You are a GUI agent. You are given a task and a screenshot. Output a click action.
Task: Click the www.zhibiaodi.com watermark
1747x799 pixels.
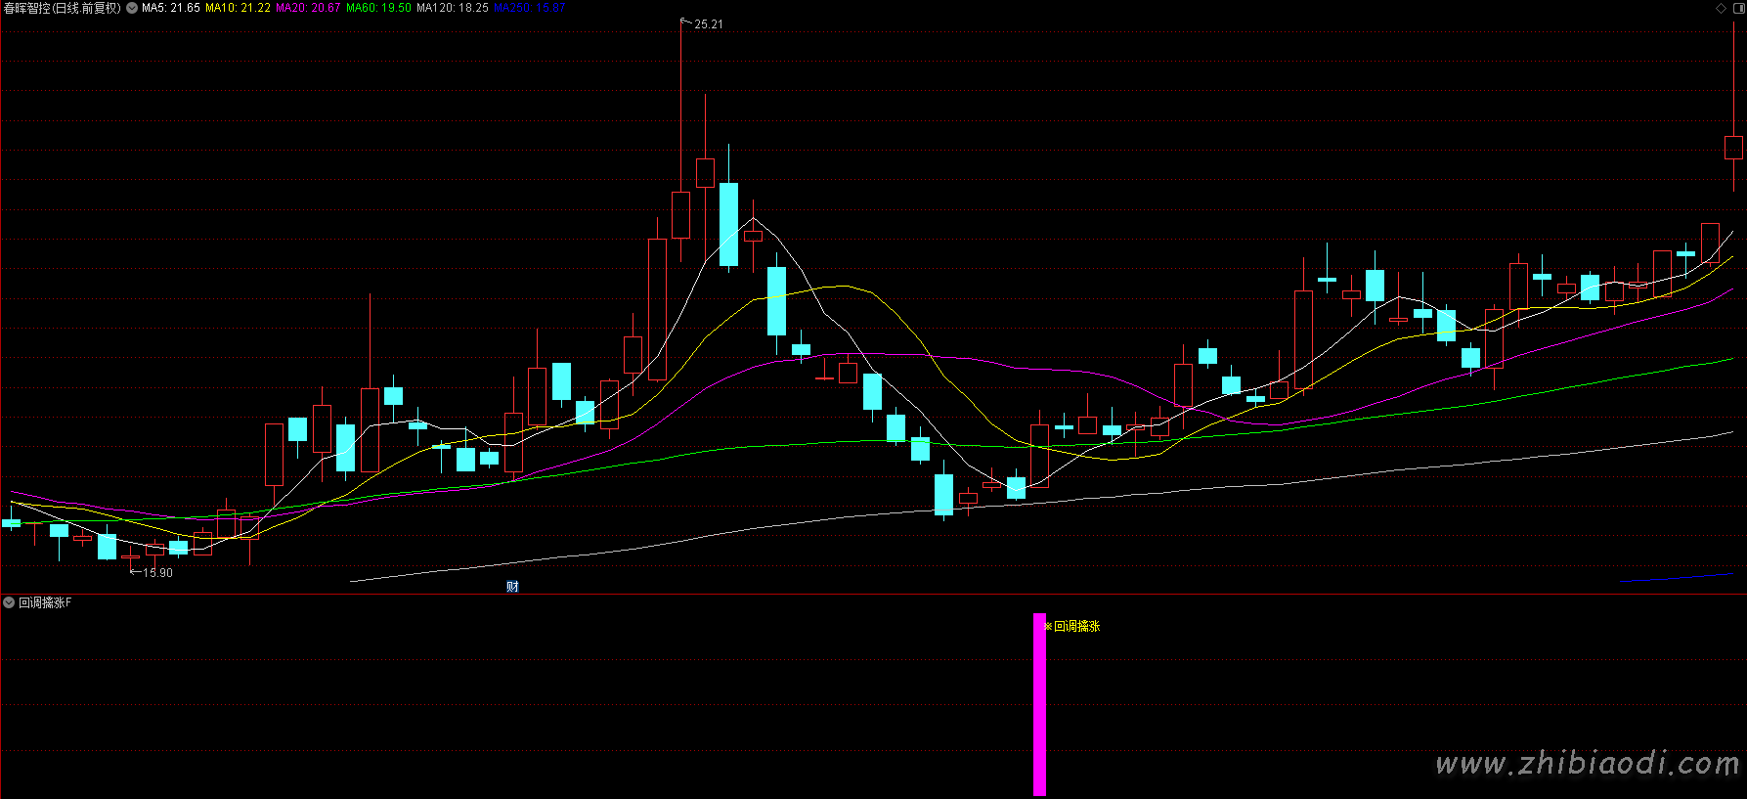point(1587,763)
